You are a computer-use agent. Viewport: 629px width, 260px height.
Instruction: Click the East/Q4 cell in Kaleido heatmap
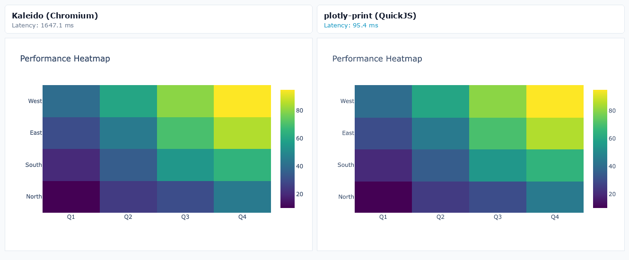click(242, 133)
